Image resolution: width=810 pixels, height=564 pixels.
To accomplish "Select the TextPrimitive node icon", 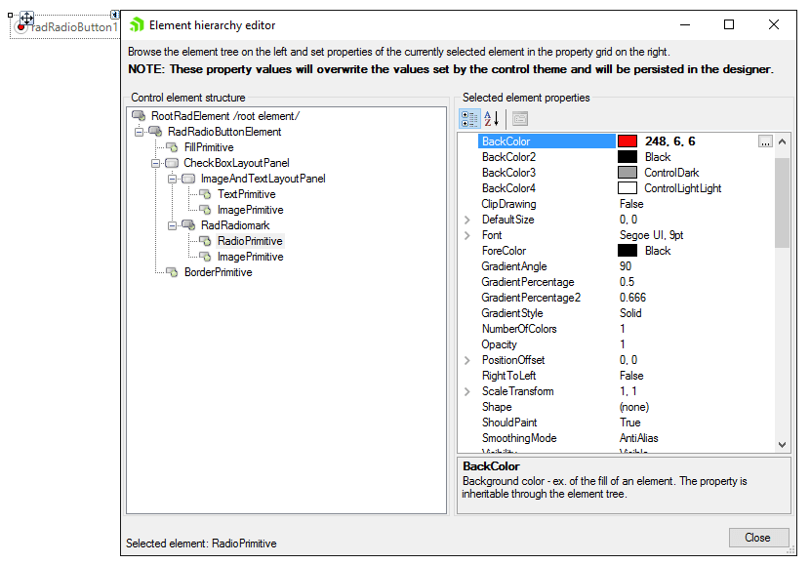I will coord(202,193).
